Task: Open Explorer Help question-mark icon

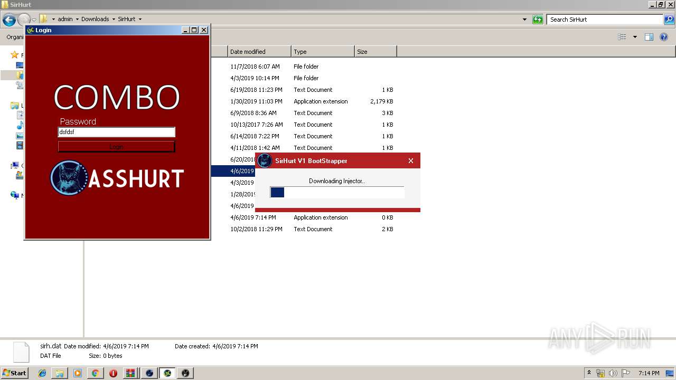Action: (664, 37)
